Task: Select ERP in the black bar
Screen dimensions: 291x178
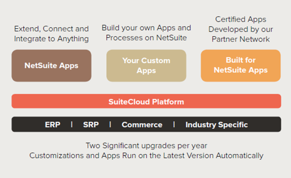Action: [53, 125]
